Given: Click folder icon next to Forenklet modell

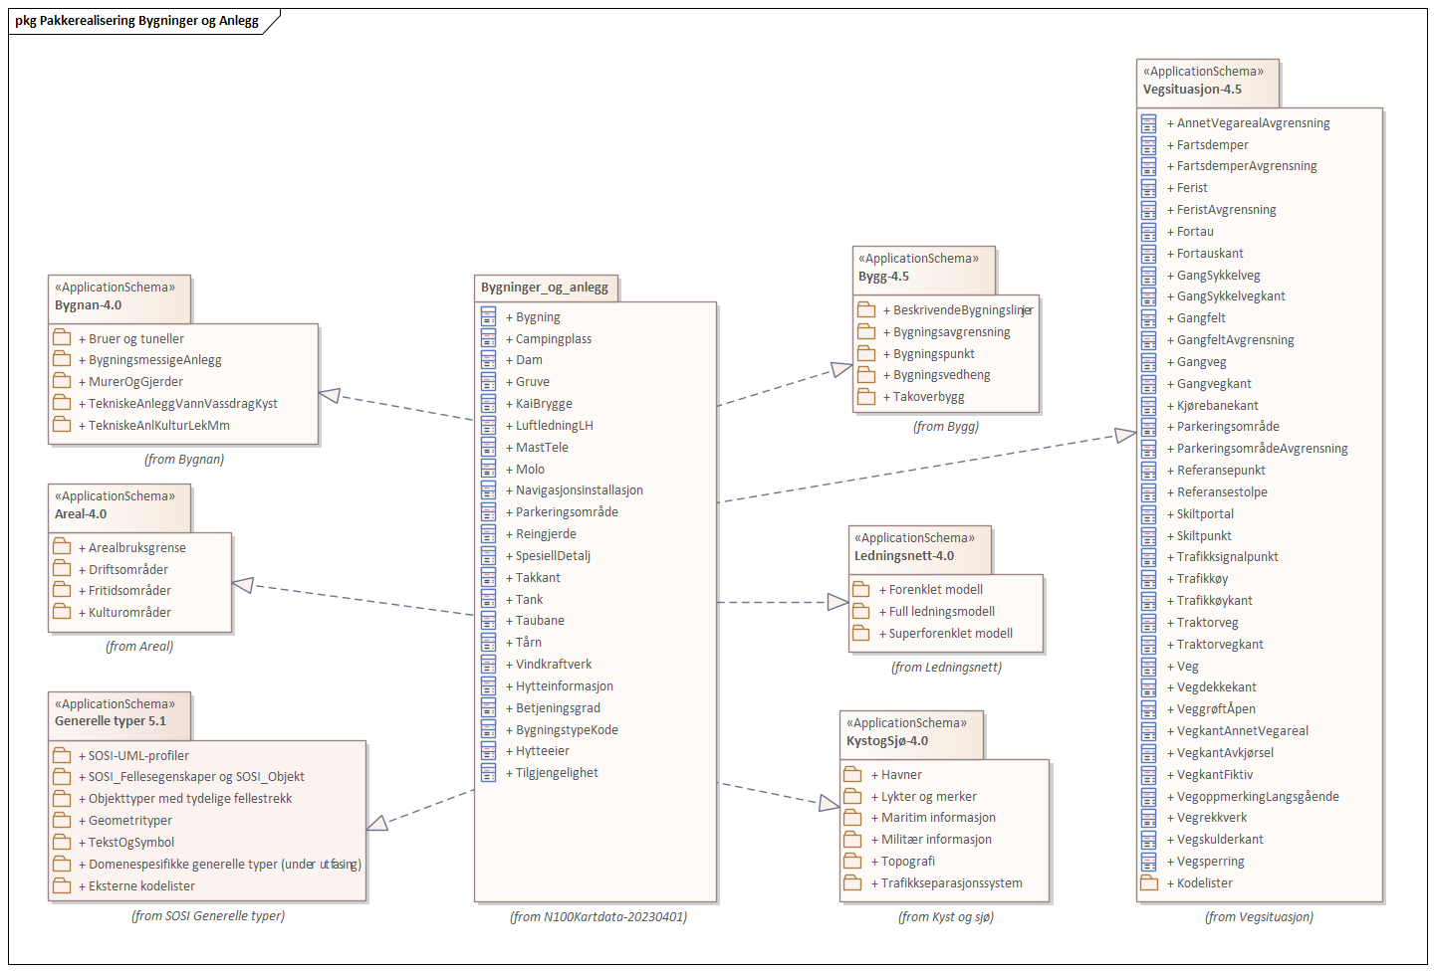Looking at the screenshot, I should pos(861,589).
